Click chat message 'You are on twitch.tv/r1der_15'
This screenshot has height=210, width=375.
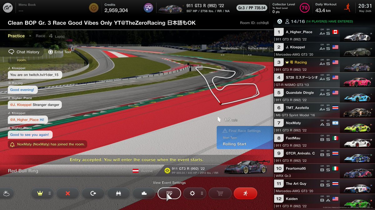[x=35, y=75]
